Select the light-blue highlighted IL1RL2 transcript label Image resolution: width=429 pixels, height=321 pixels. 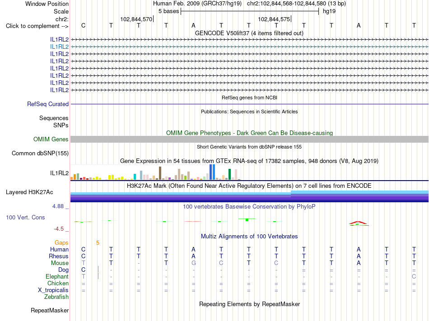click(59, 47)
